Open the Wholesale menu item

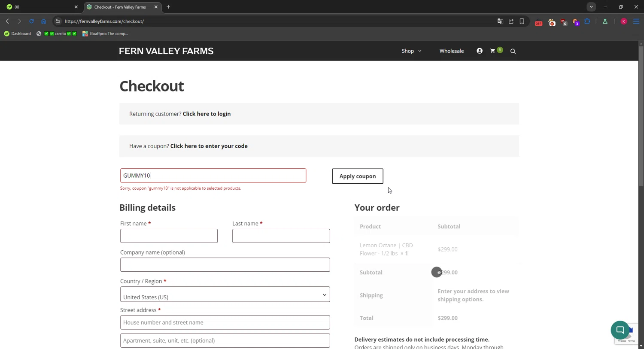click(451, 51)
